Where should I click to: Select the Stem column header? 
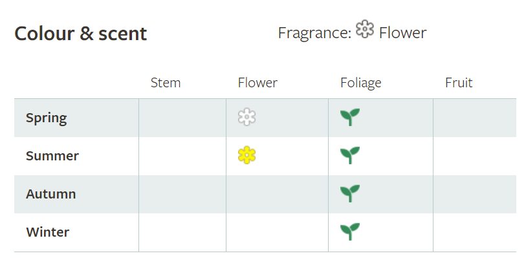(166, 83)
